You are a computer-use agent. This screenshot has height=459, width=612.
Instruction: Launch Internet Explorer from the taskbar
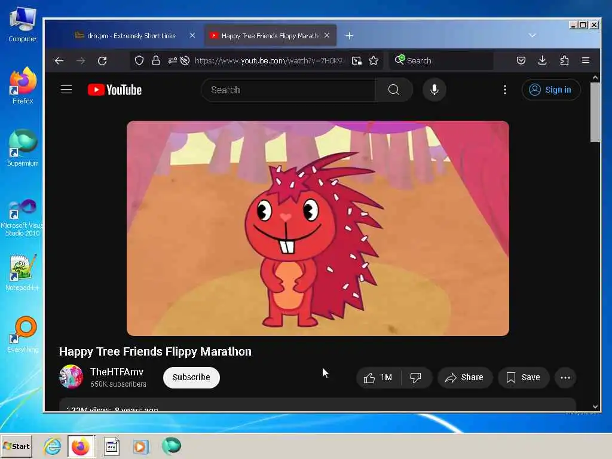53,446
